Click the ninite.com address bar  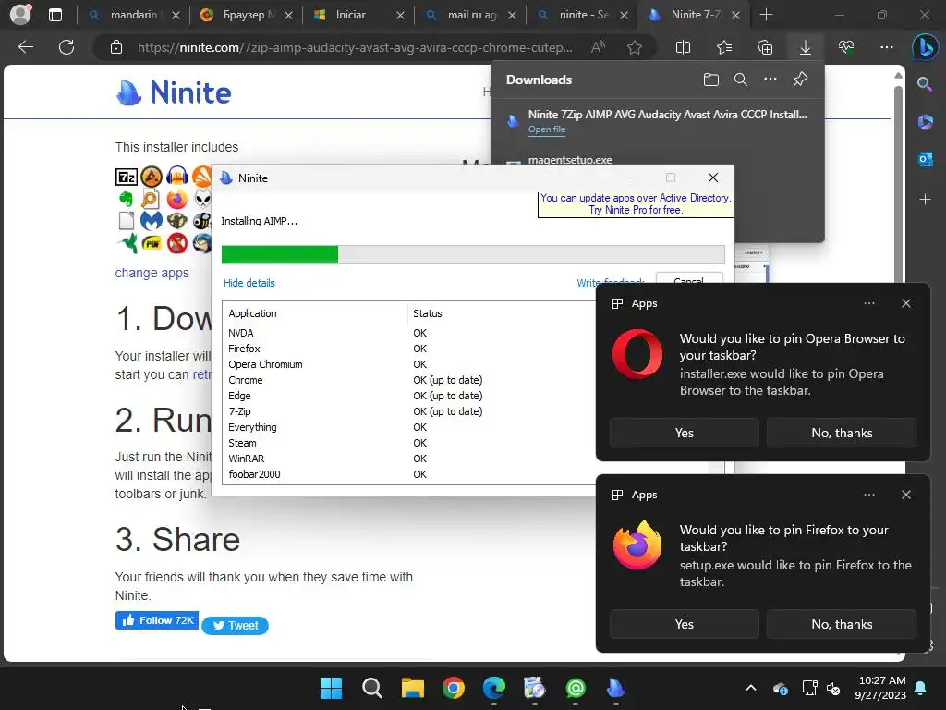pyautogui.click(x=355, y=47)
